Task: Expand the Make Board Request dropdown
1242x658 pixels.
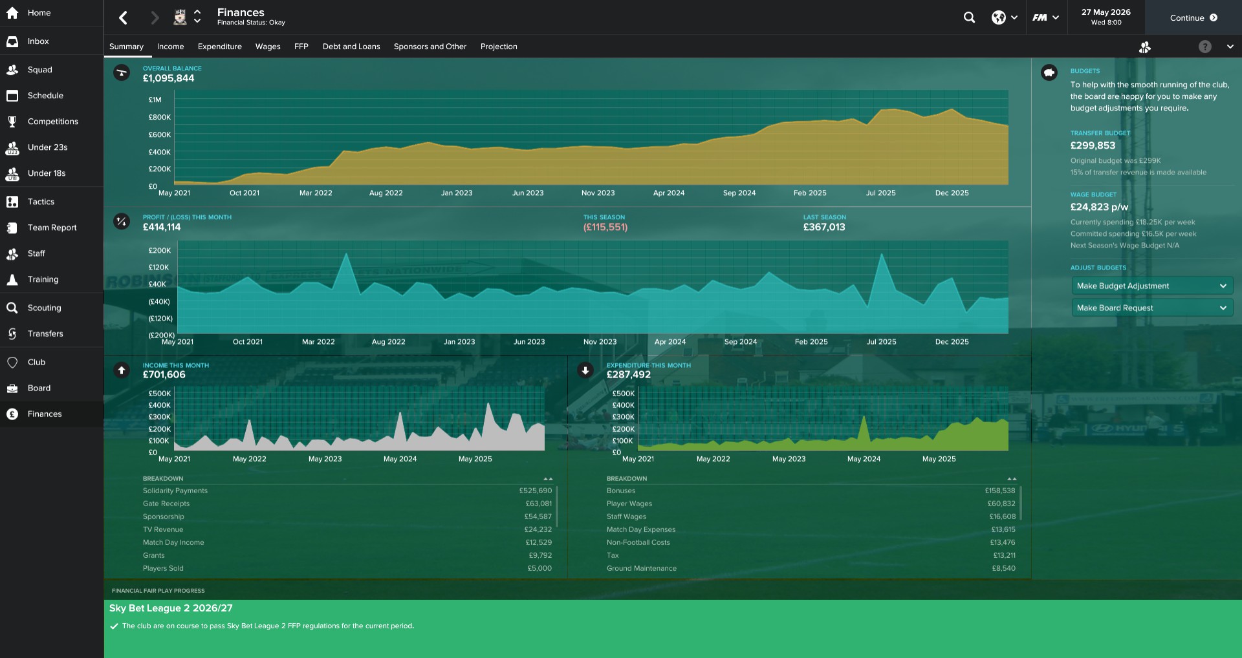Action: pos(1151,308)
